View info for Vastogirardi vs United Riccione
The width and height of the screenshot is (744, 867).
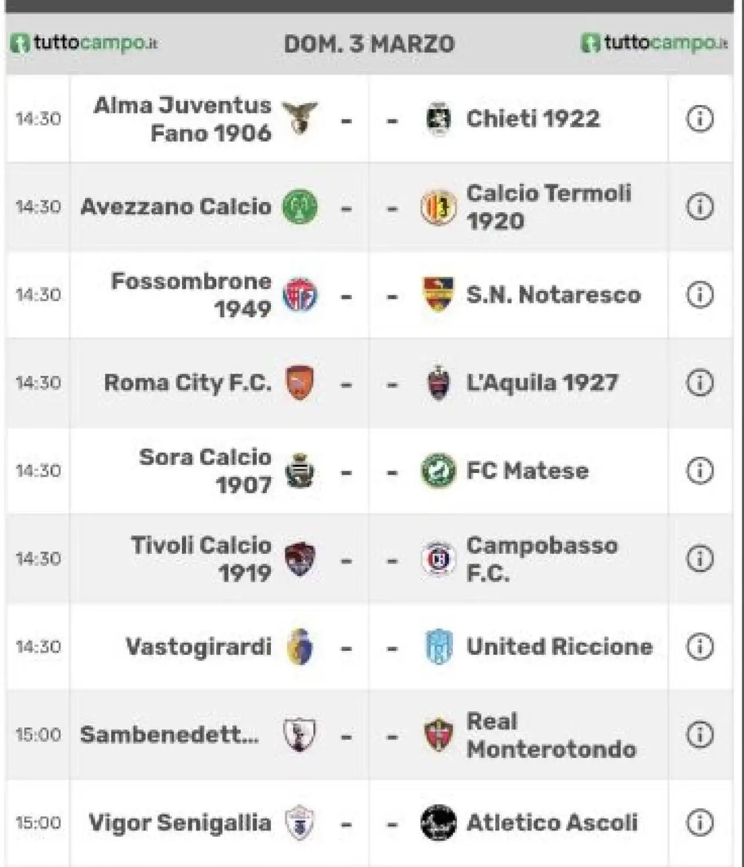(700, 647)
